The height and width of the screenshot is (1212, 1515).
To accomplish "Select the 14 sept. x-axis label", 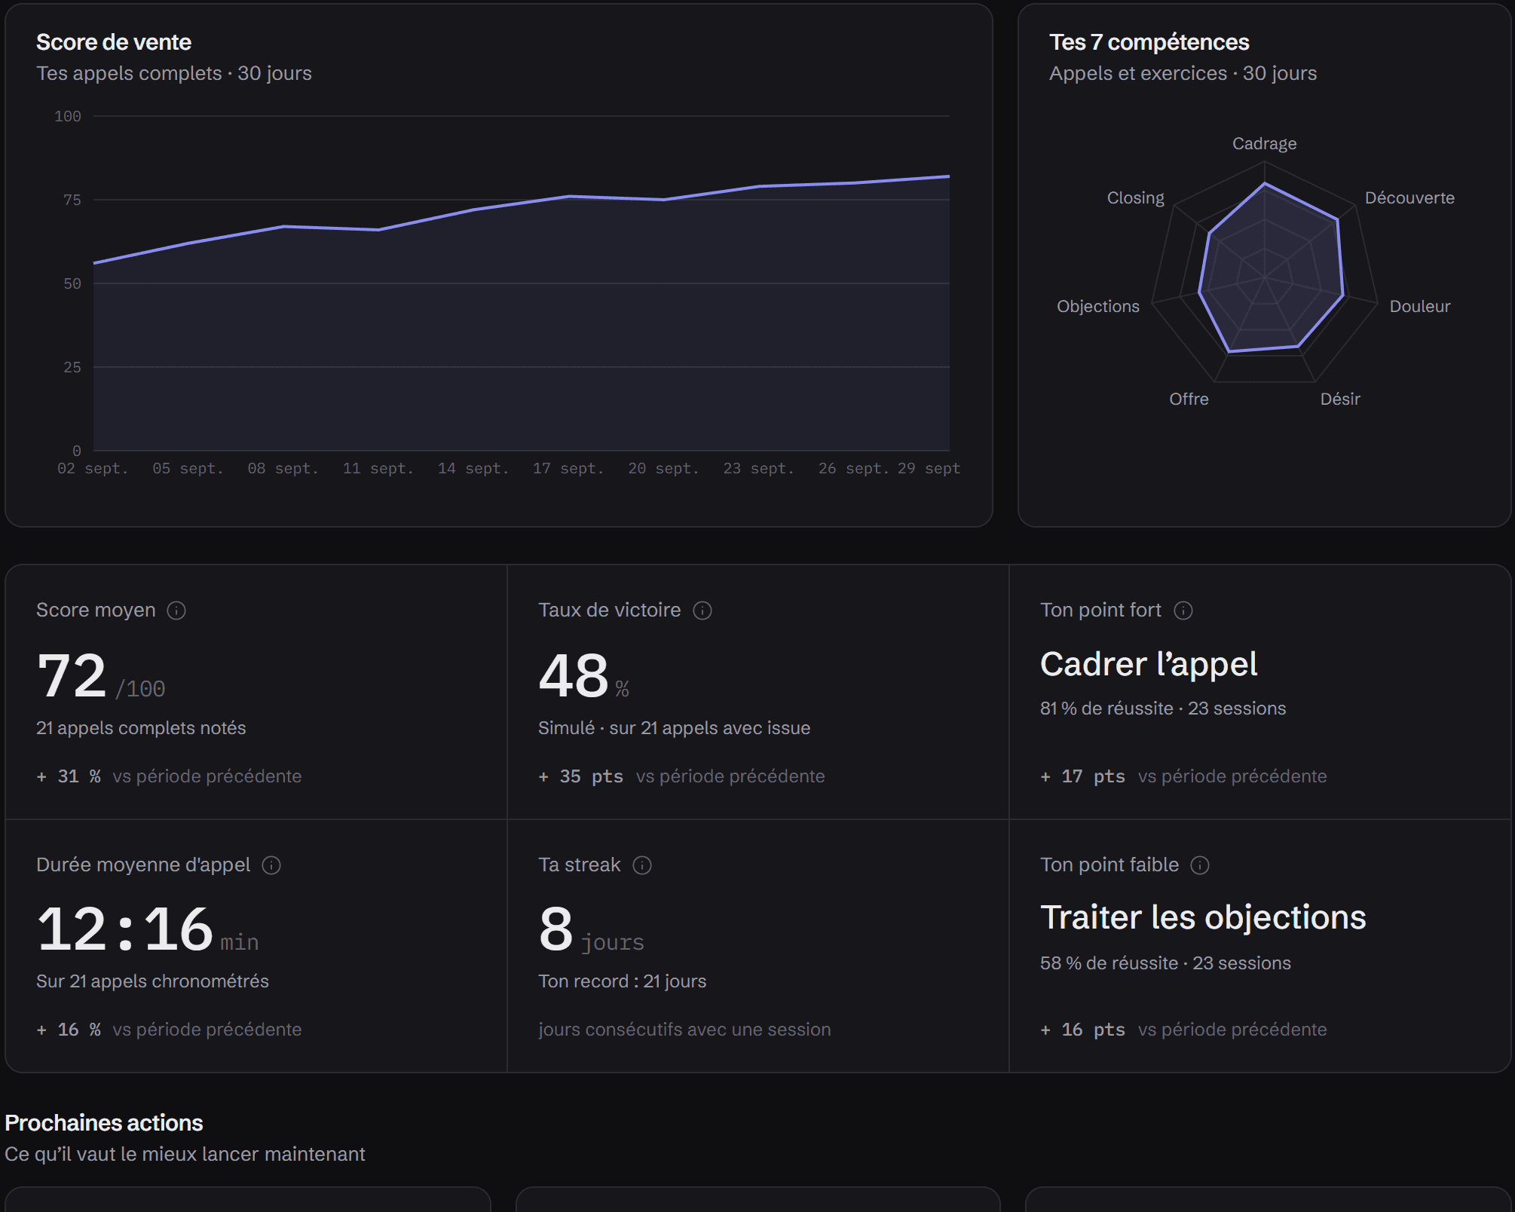I will click(x=473, y=468).
